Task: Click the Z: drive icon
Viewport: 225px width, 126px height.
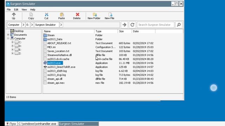Action: pos(17,53)
